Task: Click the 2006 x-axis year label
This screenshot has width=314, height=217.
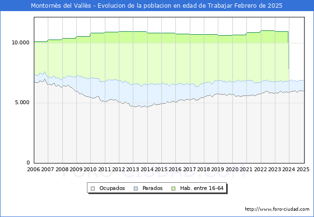Action: pyautogui.click(x=33, y=169)
